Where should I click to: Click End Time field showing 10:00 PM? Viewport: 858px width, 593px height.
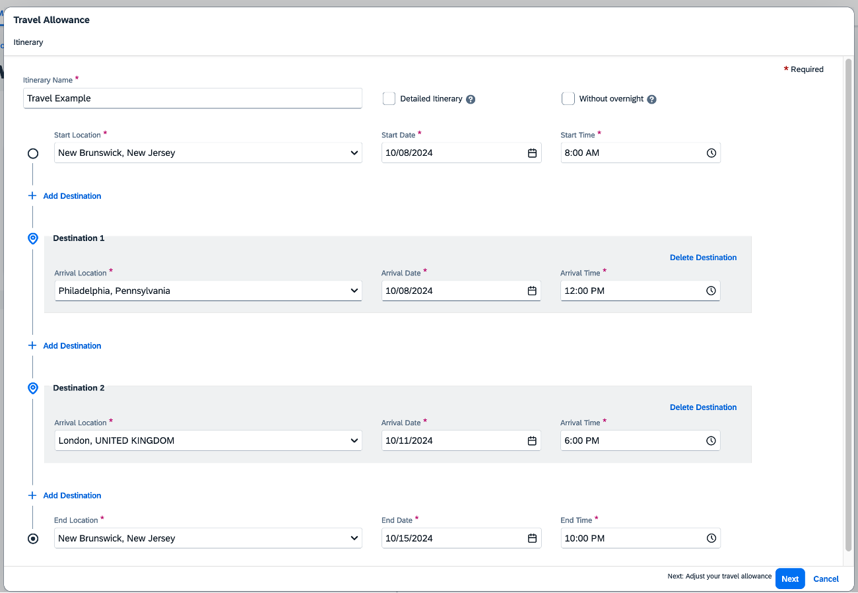click(640, 538)
